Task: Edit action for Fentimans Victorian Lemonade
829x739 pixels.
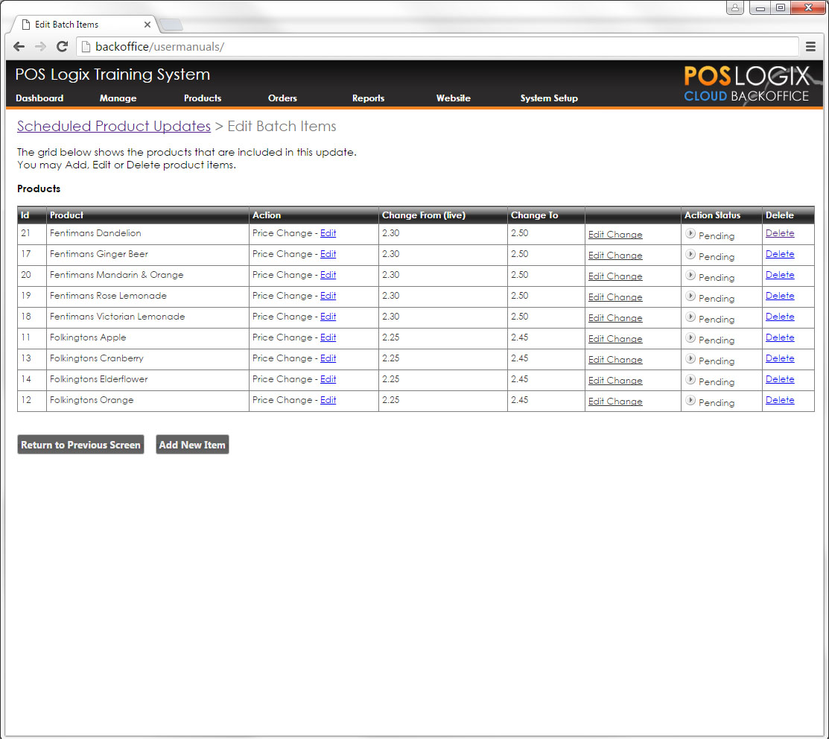Action: coord(328,317)
